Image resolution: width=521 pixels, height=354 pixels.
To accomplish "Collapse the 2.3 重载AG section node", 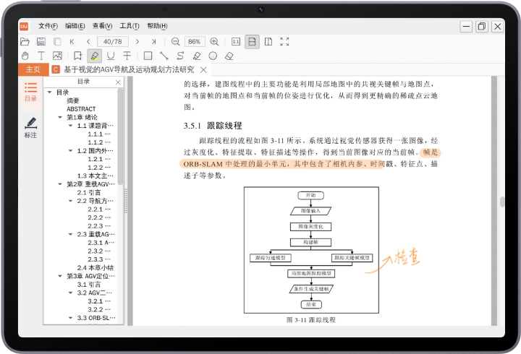I will click(71, 235).
